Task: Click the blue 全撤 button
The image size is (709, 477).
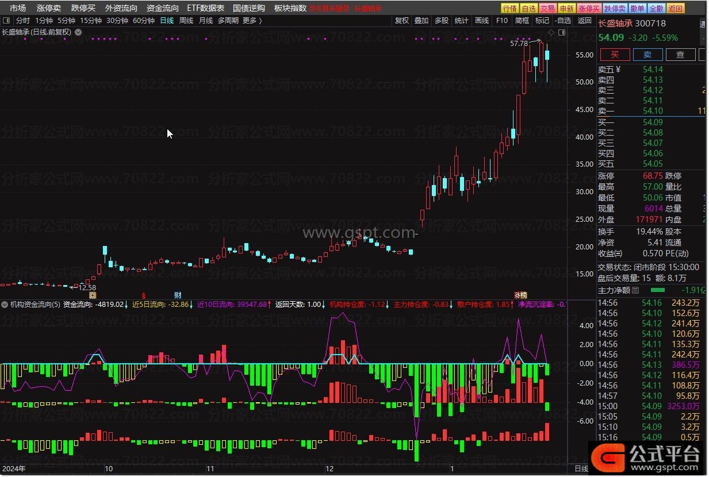Action: [657, 8]
